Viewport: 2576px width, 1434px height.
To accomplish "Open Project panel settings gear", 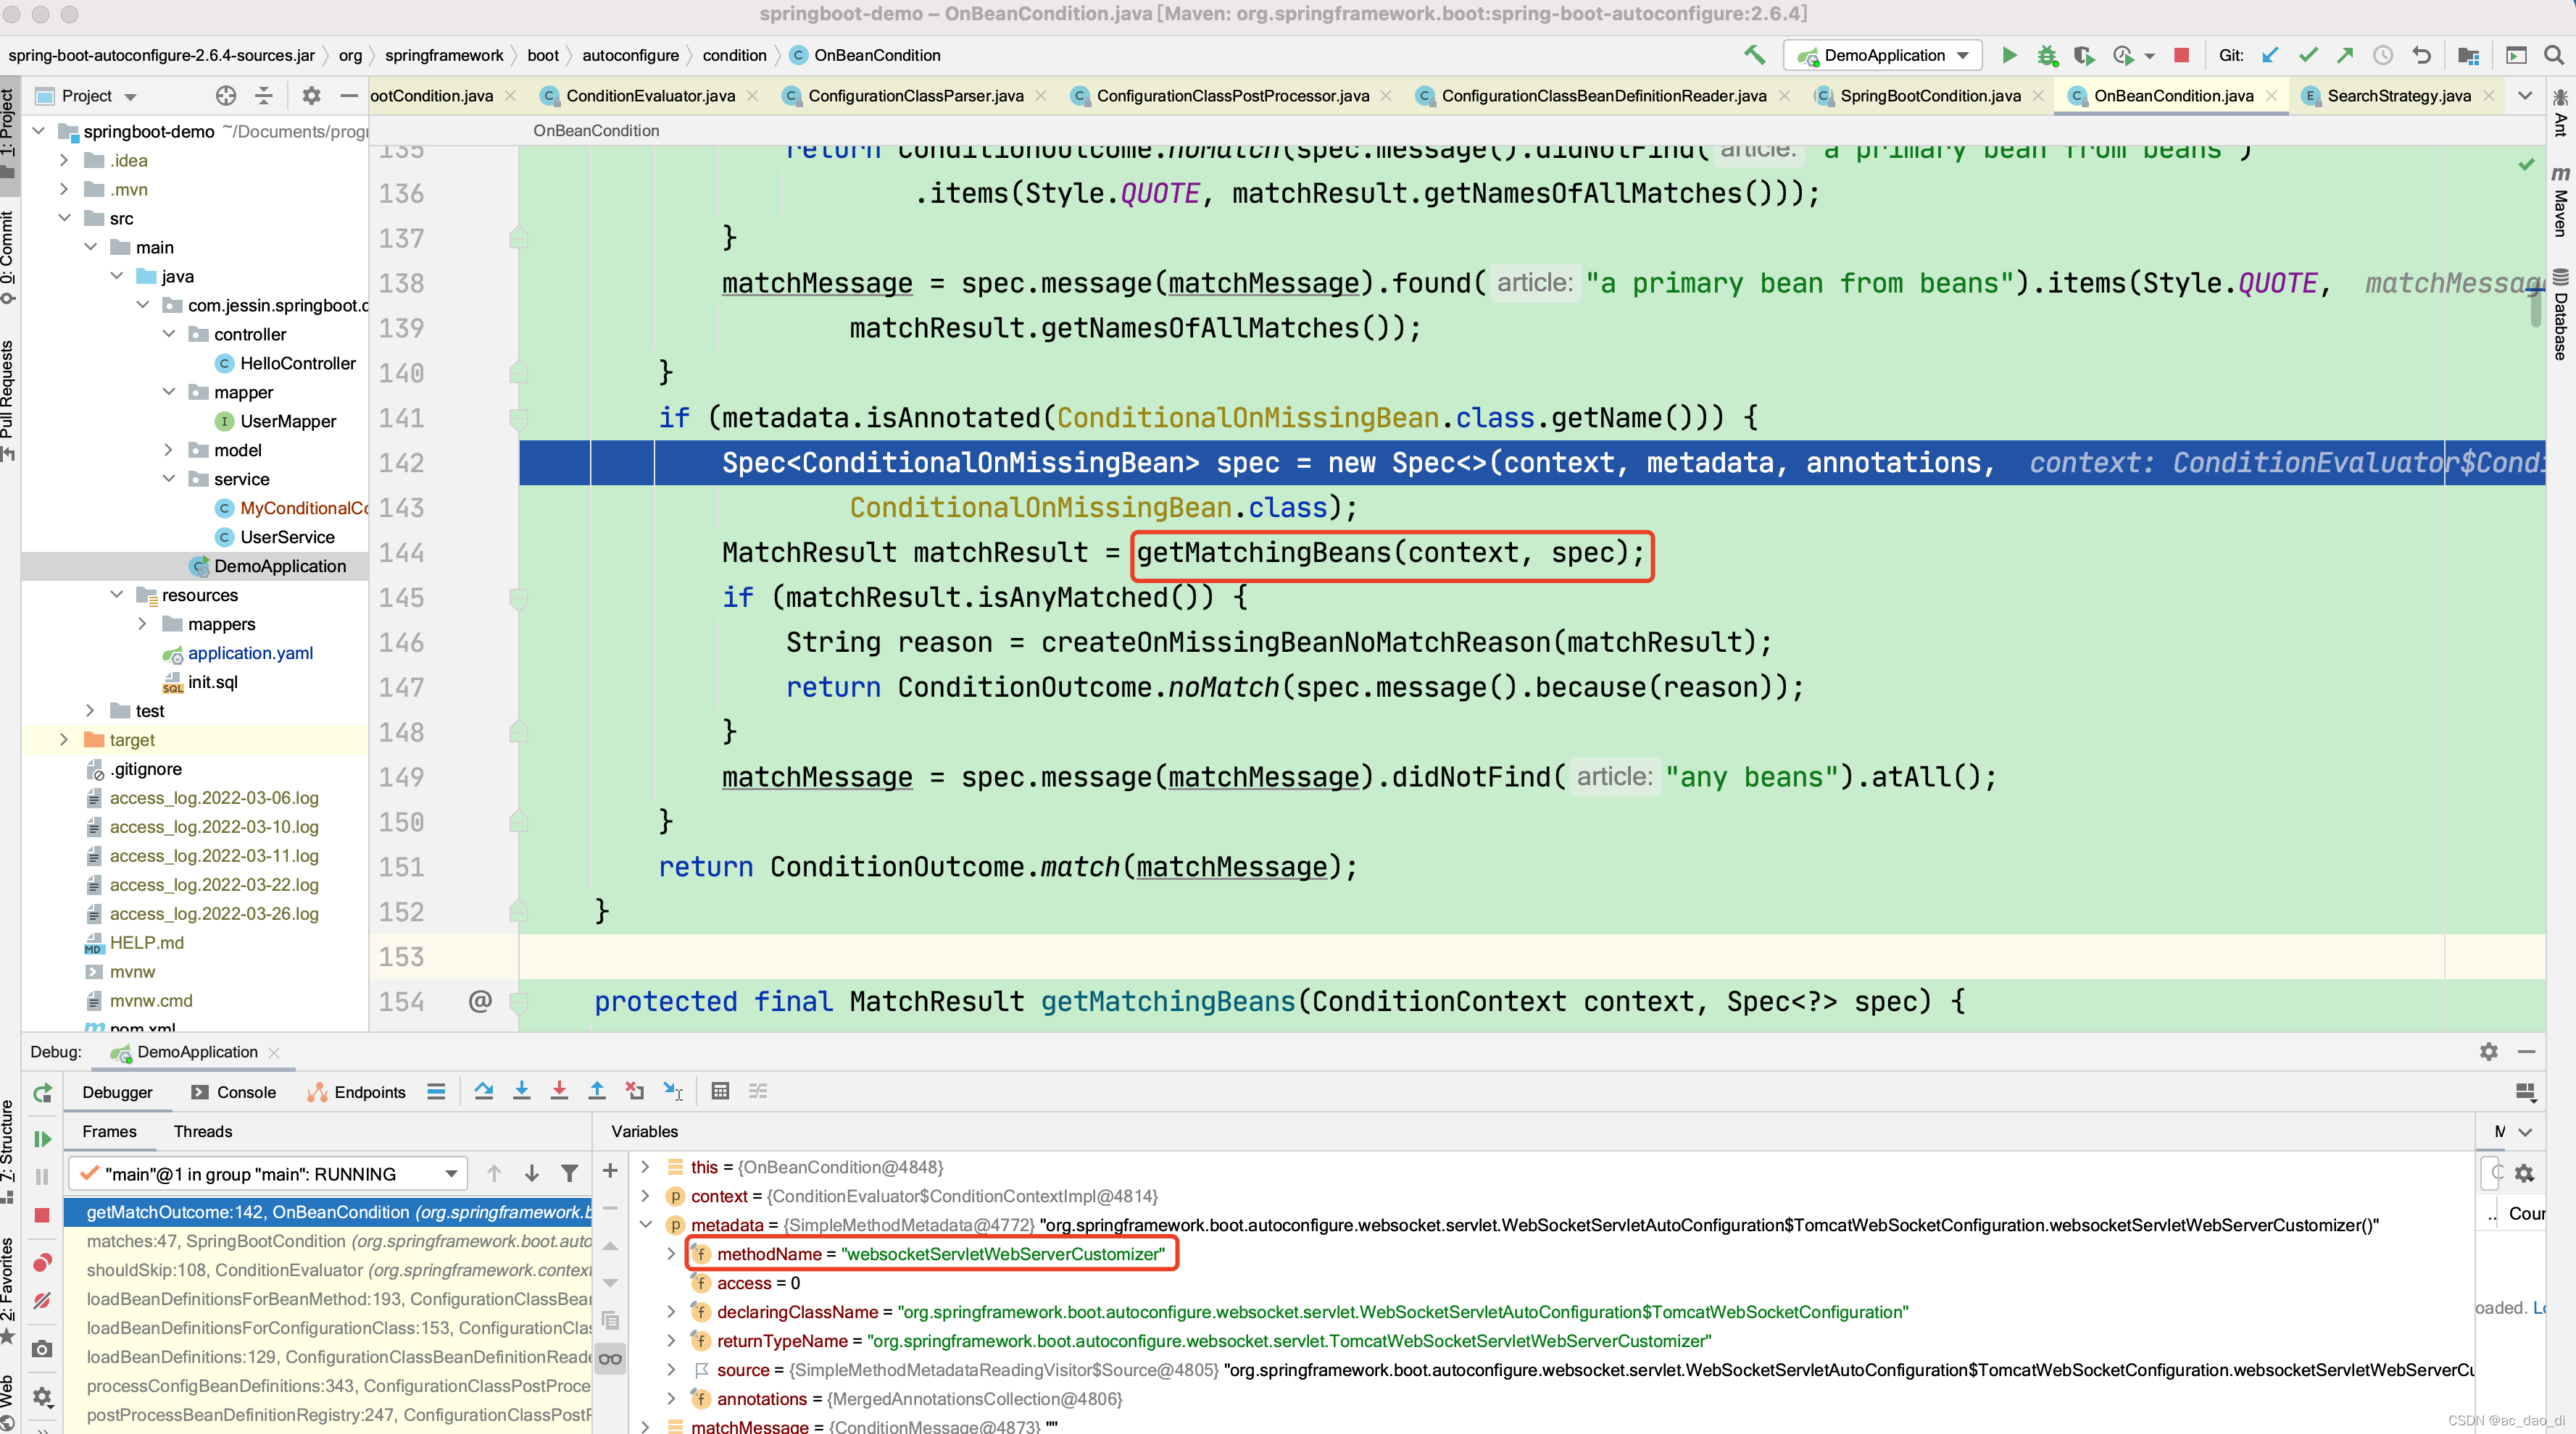I will [311, 96].
